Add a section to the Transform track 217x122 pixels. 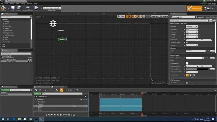pyautogui.click(x=81, y=99)
